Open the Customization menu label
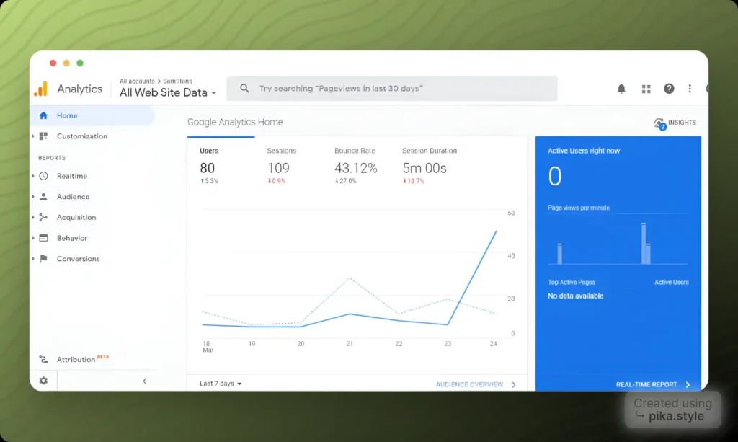The width and height of the screenshot is (738, 442). coord(82,136)
